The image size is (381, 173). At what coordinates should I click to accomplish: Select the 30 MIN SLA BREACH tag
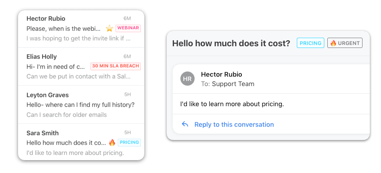116,66
